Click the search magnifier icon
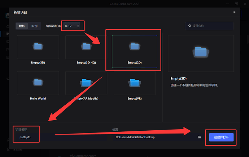249x157 pixels. click(189, 26)
